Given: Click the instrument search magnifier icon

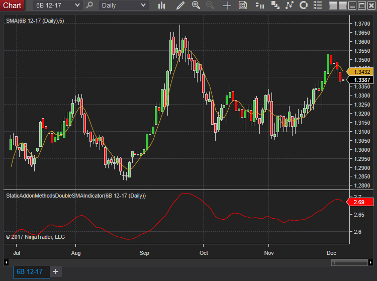Looking at the screenshot, I should pyautogui.click(x=89, y=6).
